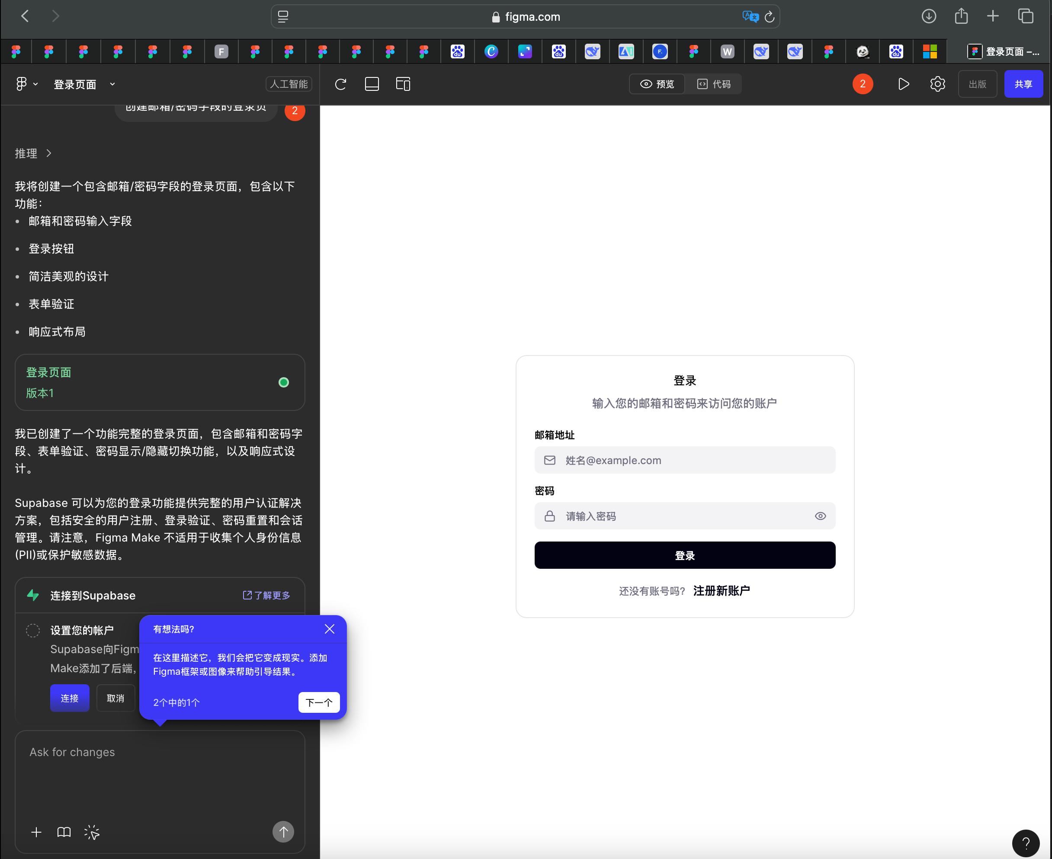Open the orange notifications badge

[x=863, y=83]
